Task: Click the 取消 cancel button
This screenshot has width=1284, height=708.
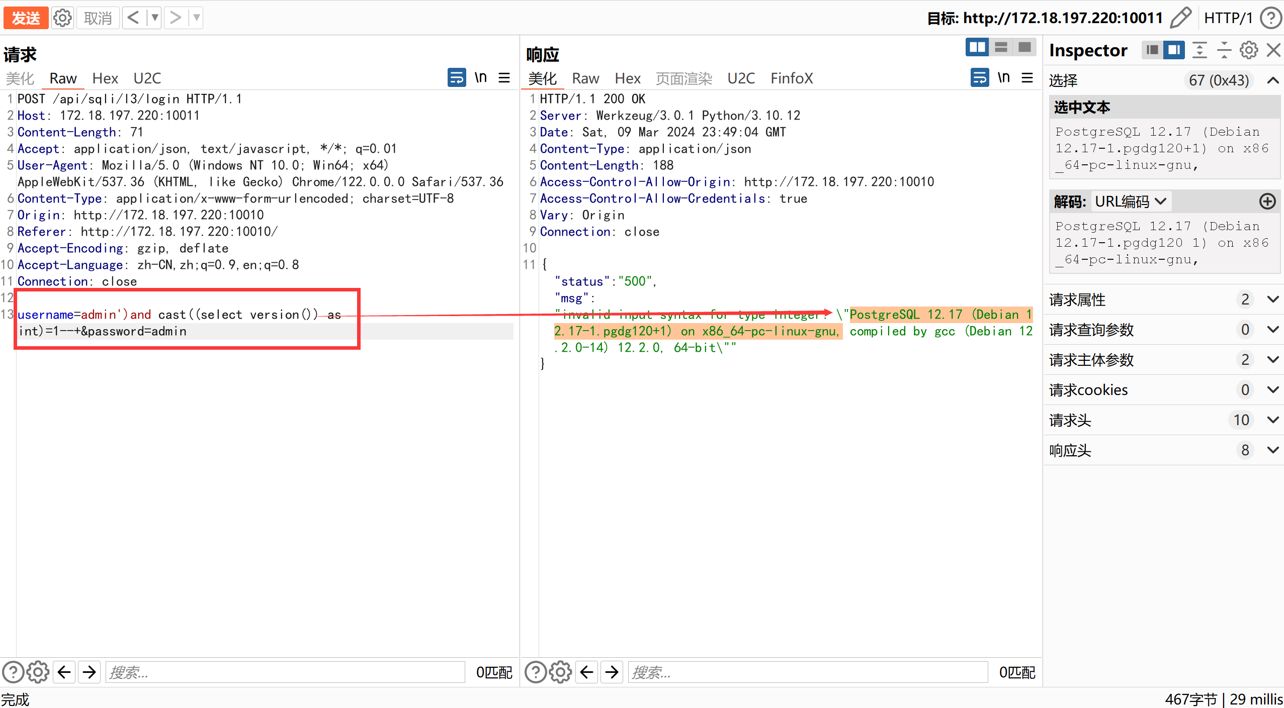Action: (x=97, y=17)
